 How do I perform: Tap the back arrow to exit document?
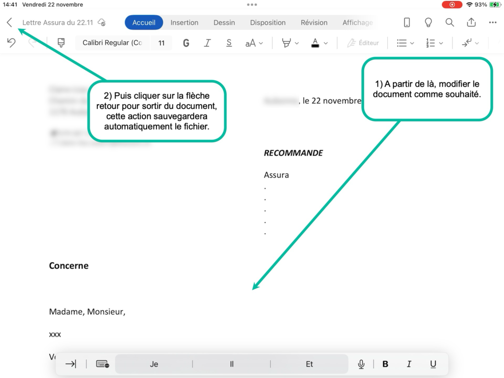tap(9, 23)
